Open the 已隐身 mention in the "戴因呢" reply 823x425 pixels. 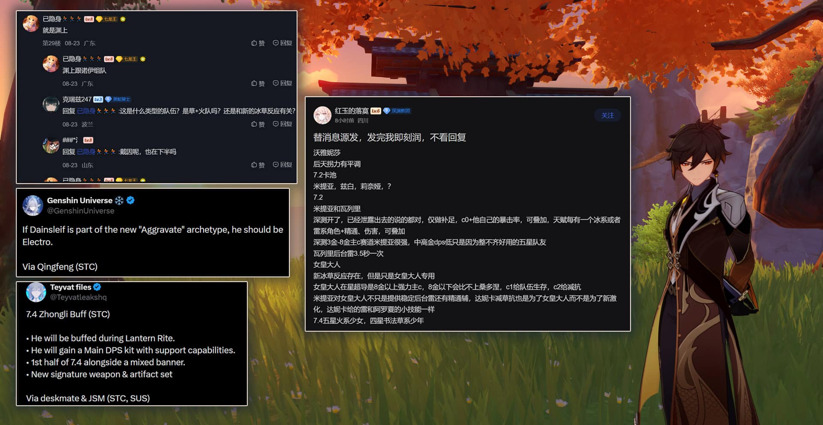86,152
